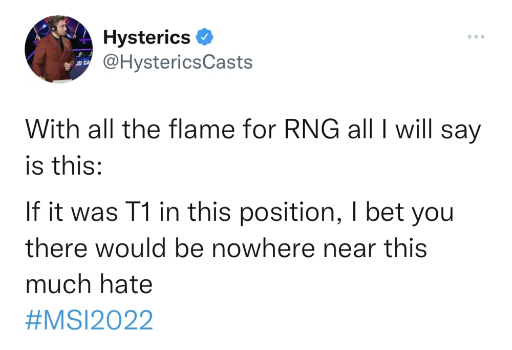Viewport: 512px width, 350px height.
Task: Follow the #MSI2022 hashtag link
Action: click(89, 321)
